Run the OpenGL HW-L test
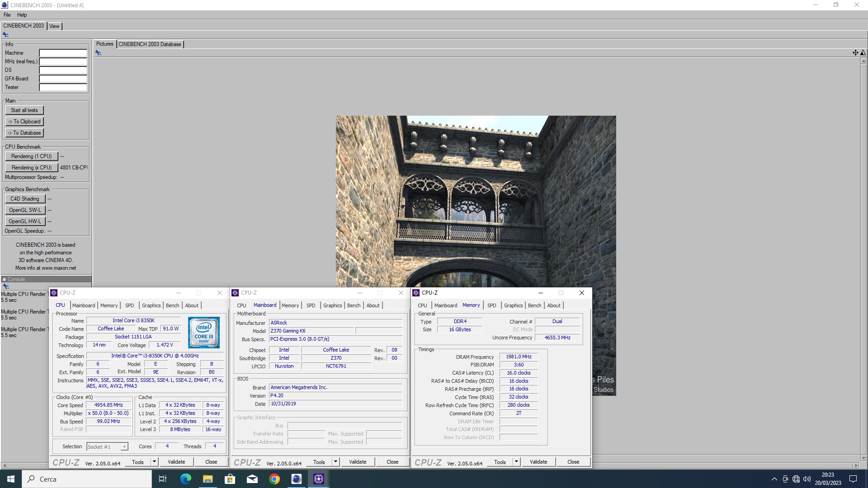The image size is (868, 488). pos(25,221)
